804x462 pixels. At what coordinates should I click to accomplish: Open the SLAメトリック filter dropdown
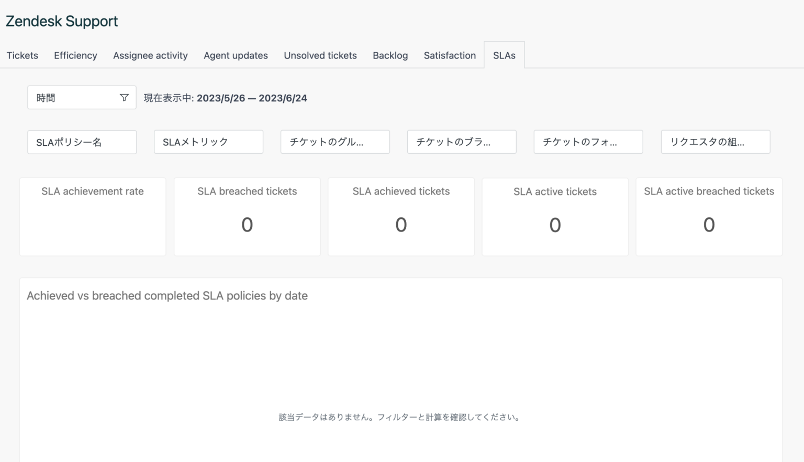(x=208, y=142)
